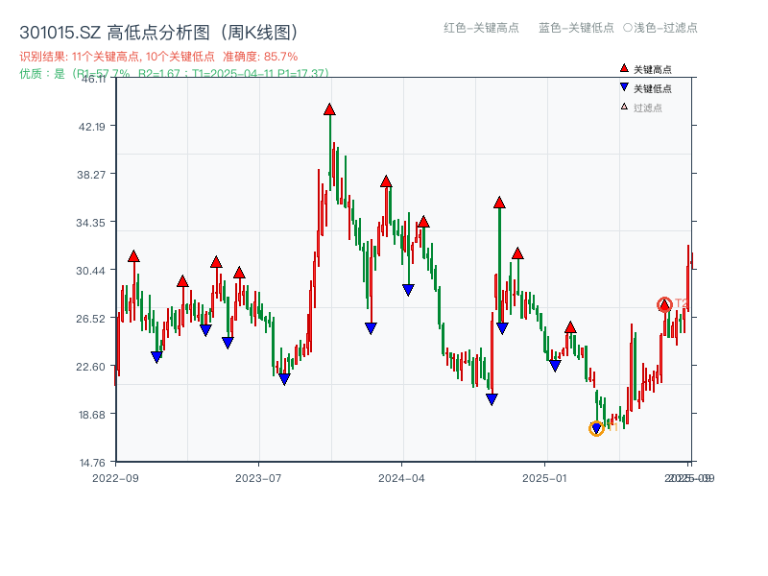Click the blue low-point triangle near the 2025-01 area
This screenshot has height=576, width=768.
click(555, 365)
